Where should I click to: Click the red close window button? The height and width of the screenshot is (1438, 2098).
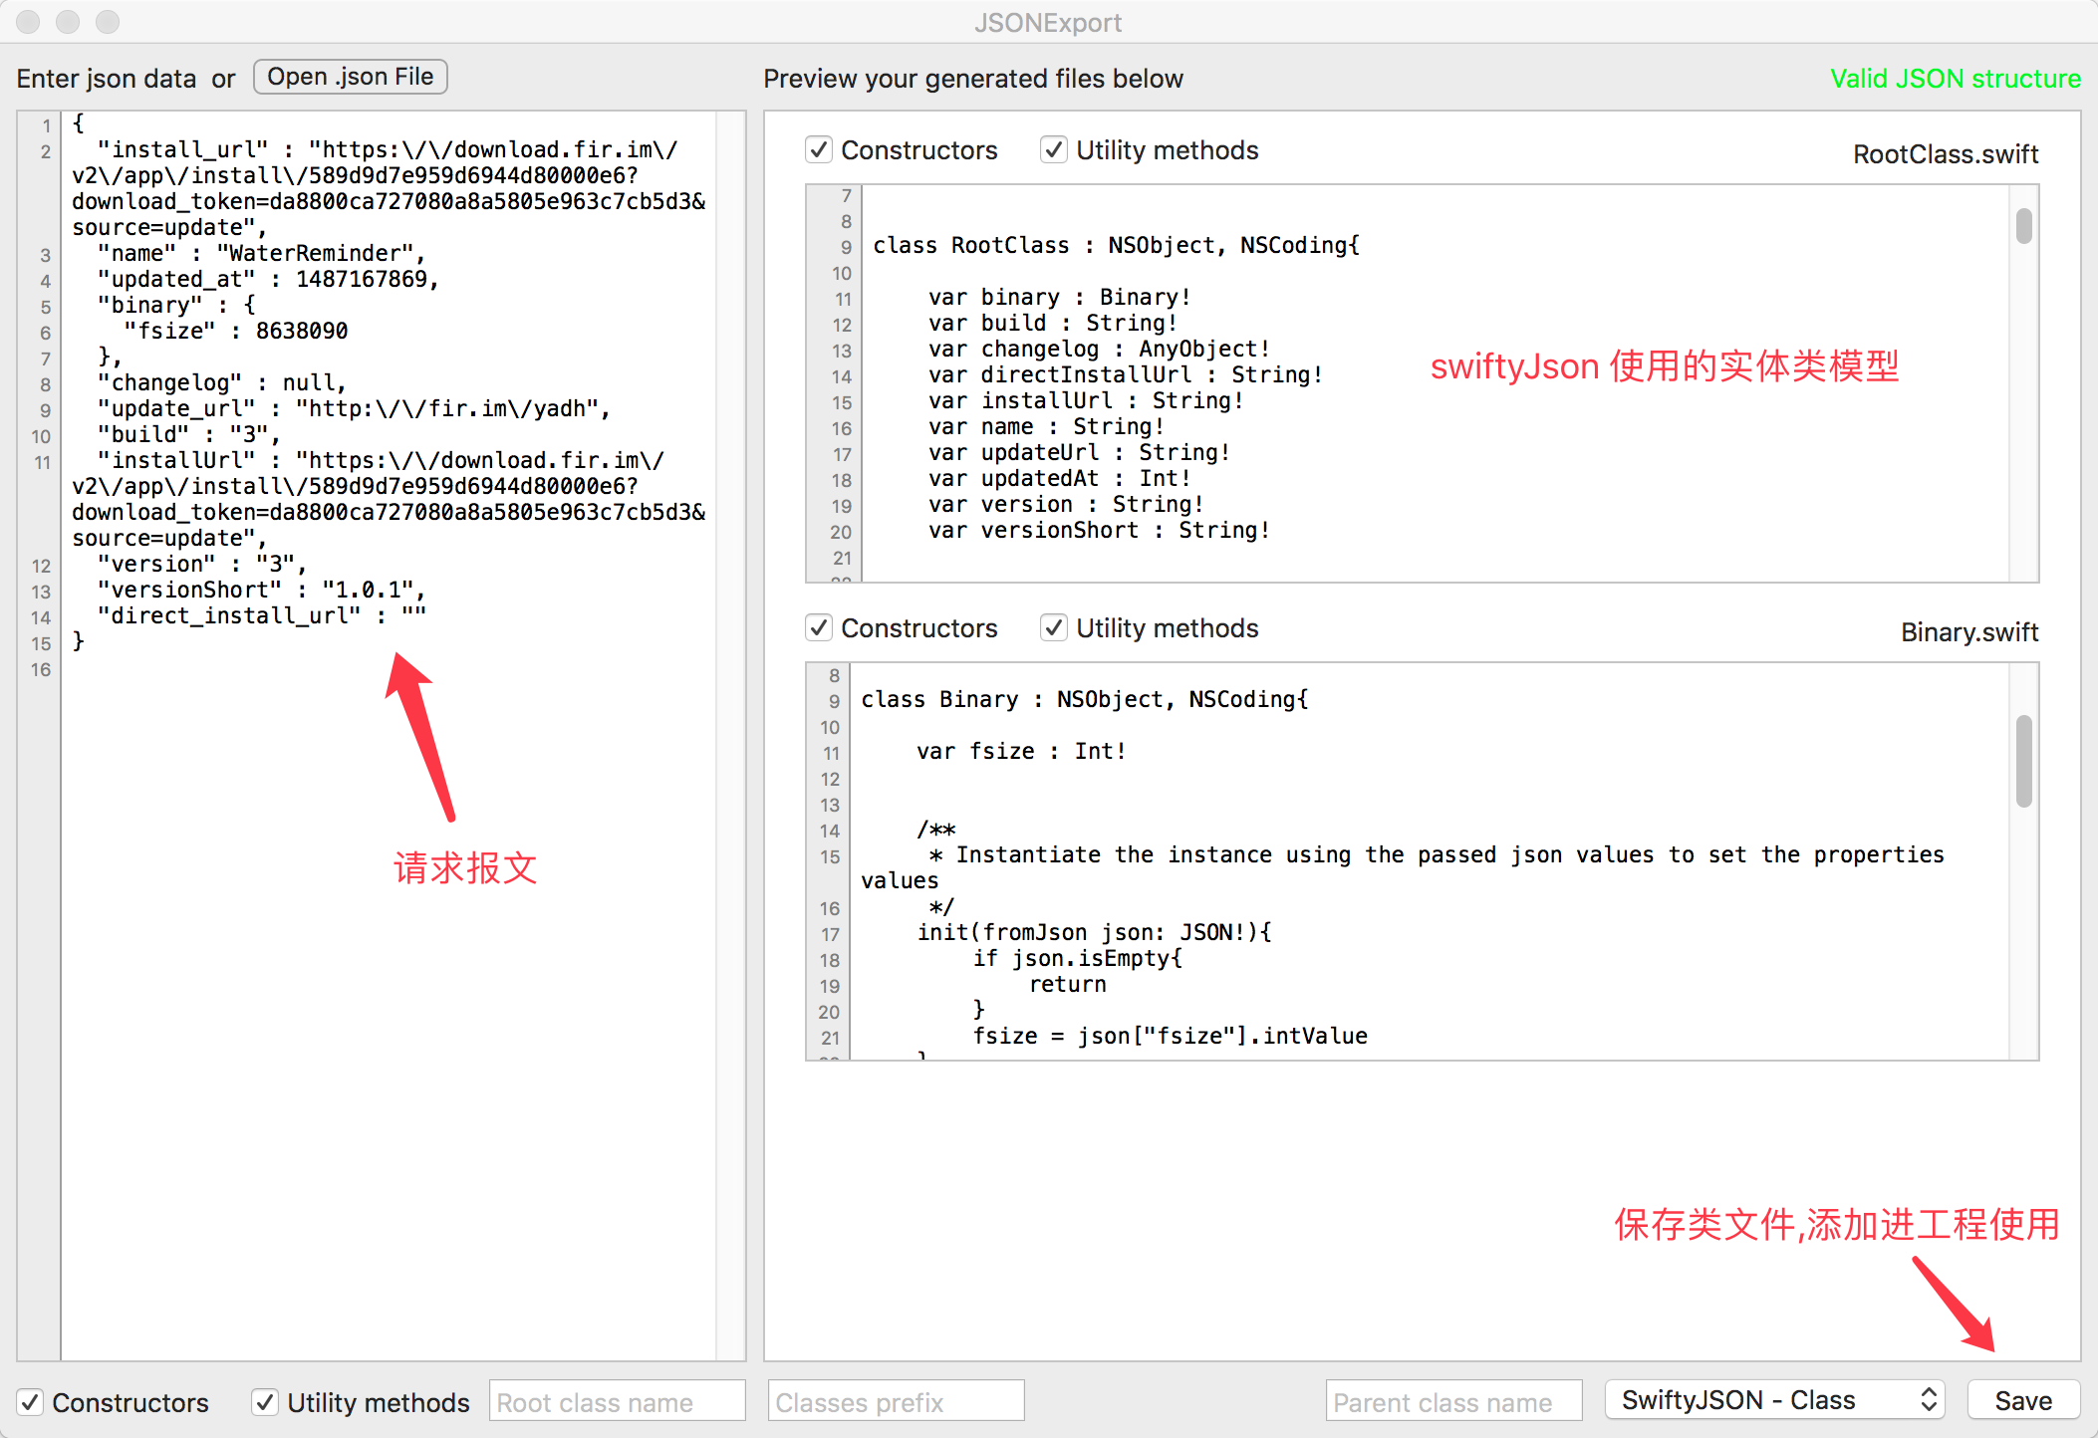tap(28, 22)
